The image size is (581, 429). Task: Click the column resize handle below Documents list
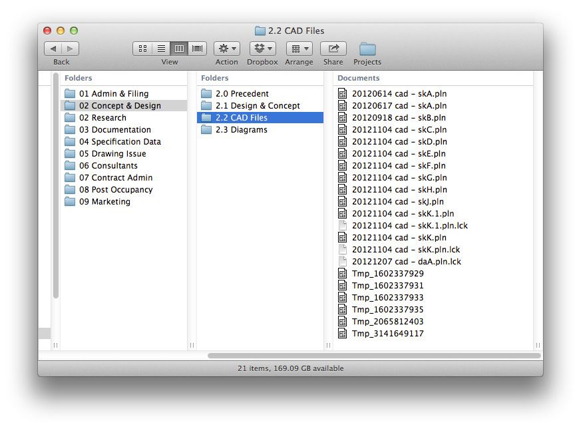point(538,345)
